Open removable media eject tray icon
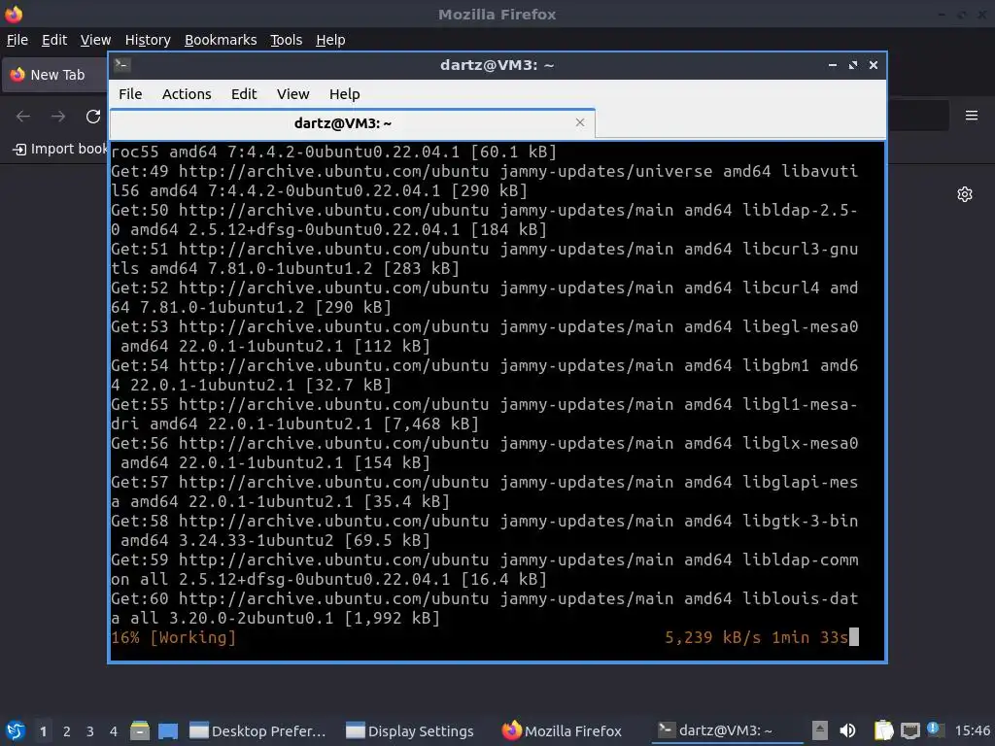The width and height of the screenshot is (995, 746). coord(820,730)
